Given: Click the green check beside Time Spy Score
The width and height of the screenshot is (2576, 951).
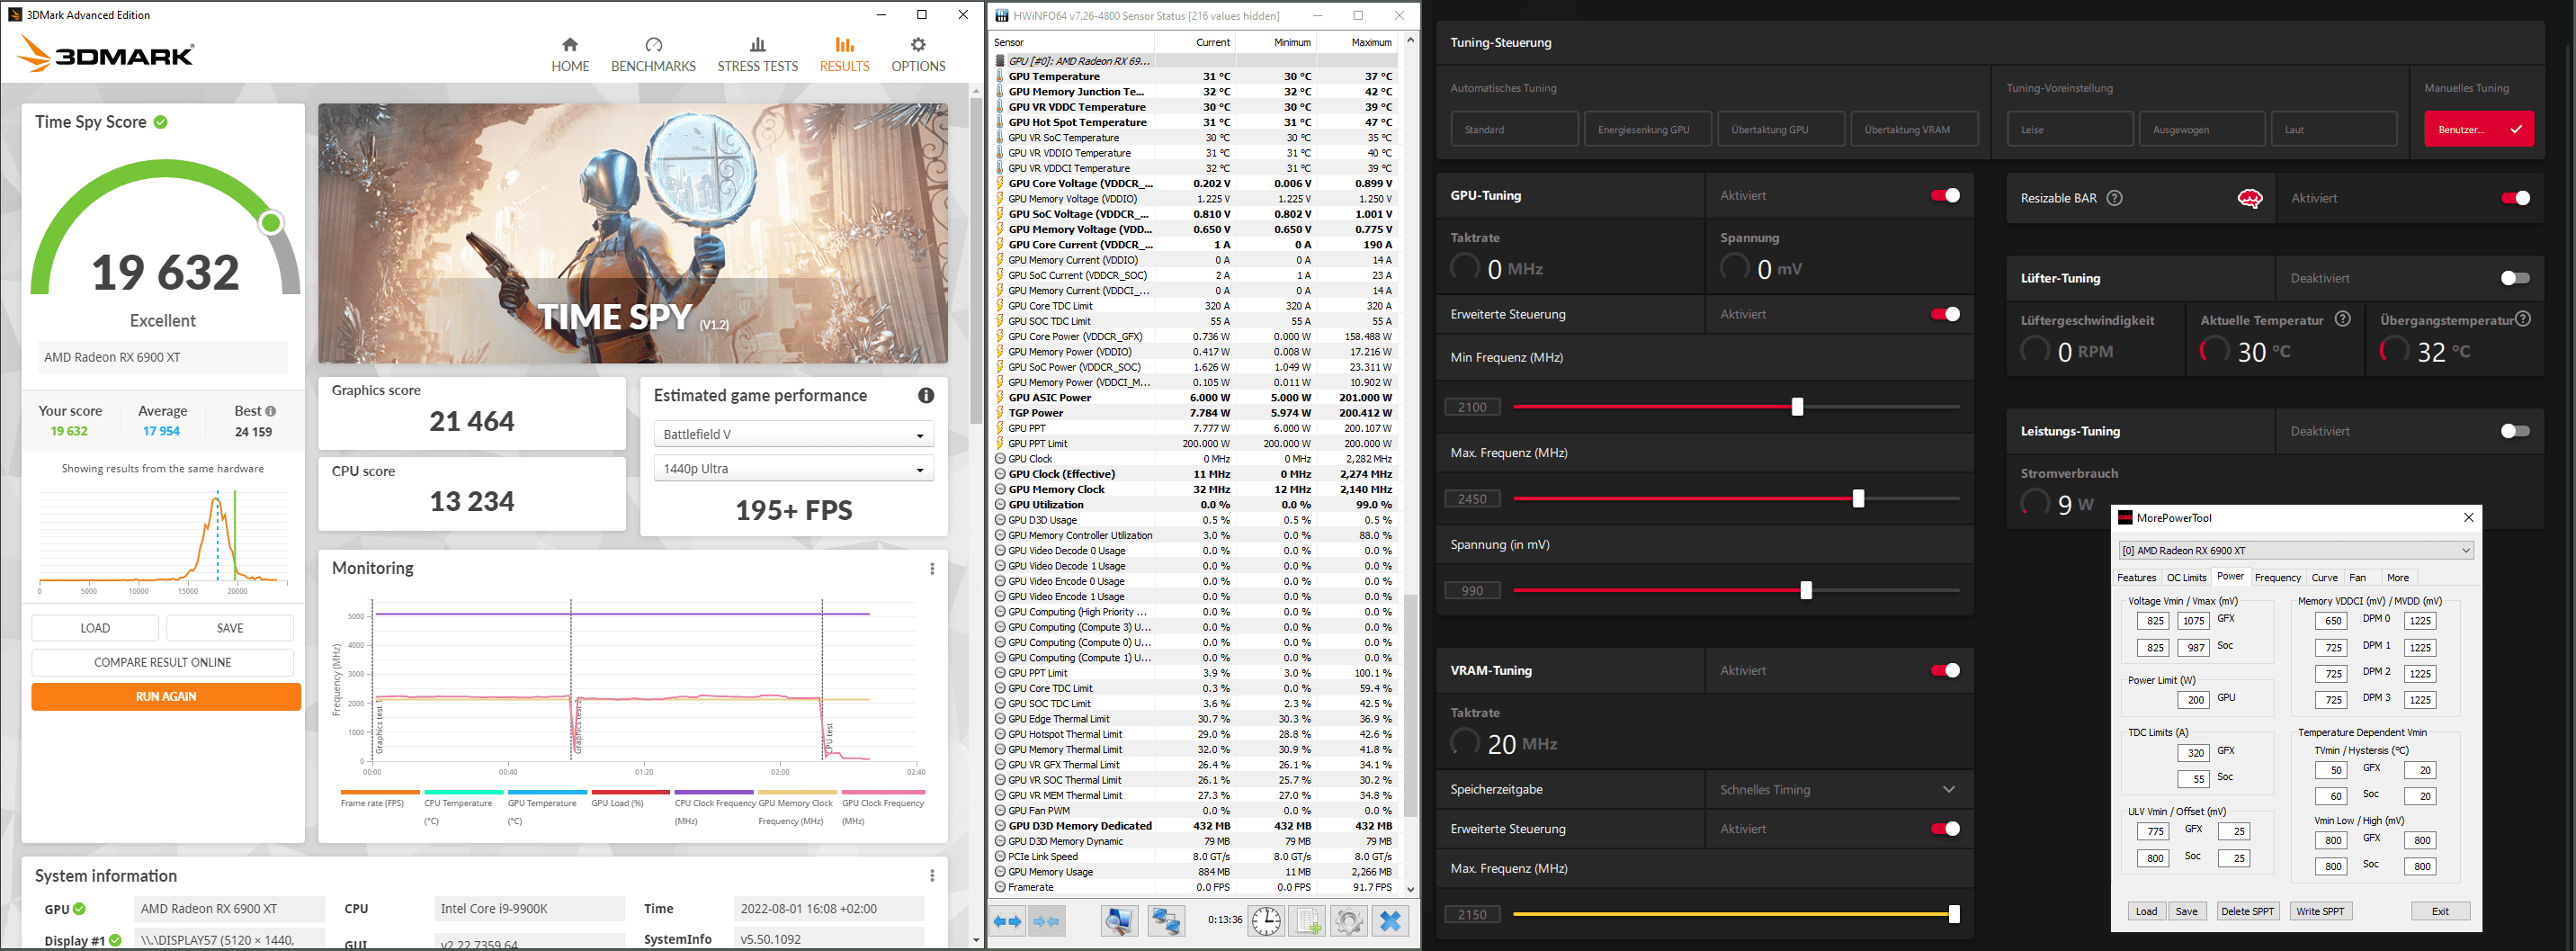Looking at the screenshot, I should [161, 122].
